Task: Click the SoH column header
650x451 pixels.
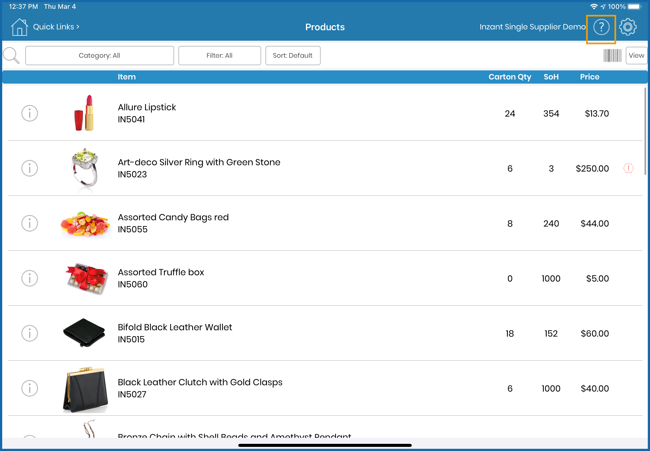Action: (x=551, y=77)
